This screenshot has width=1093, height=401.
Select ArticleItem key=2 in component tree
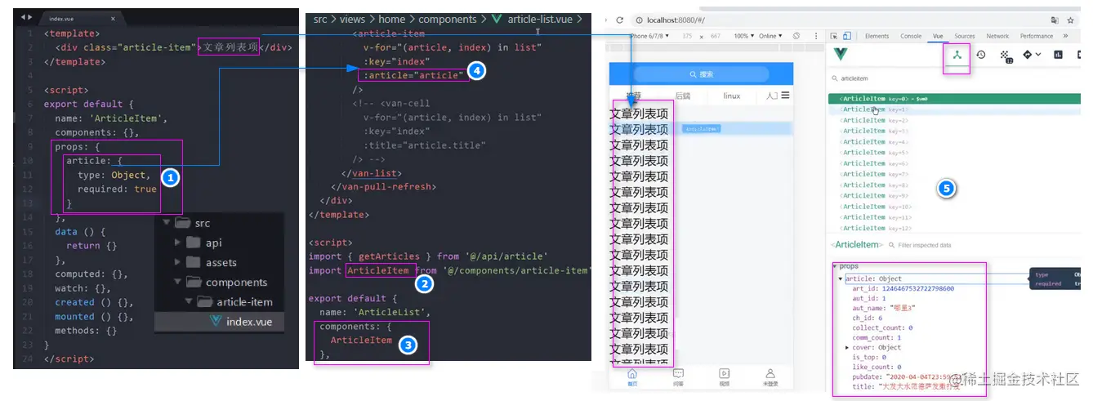(x=956, y=120)
